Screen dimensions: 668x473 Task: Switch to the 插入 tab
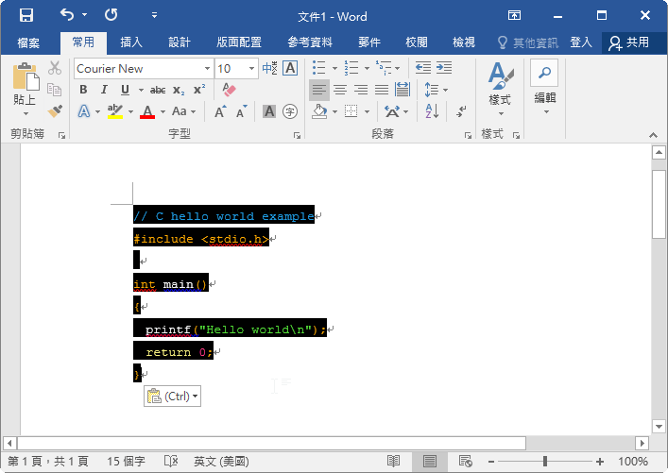tap(130, 42)
